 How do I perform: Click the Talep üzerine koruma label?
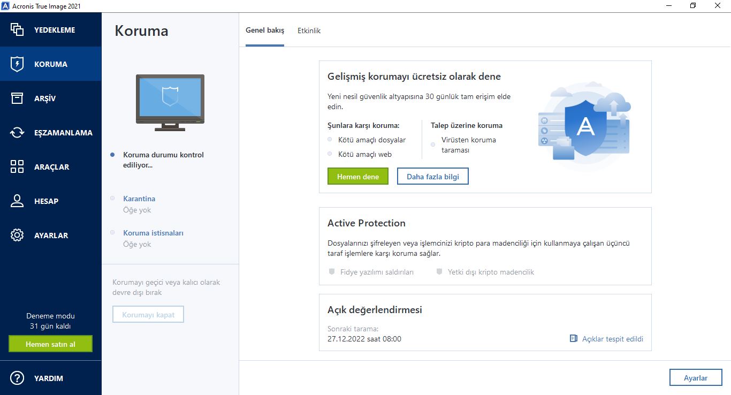tap(467, 125)
